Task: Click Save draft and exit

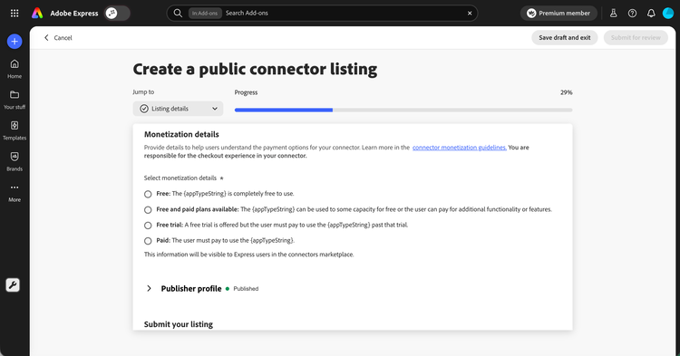Action: click(x=565, y=38)
